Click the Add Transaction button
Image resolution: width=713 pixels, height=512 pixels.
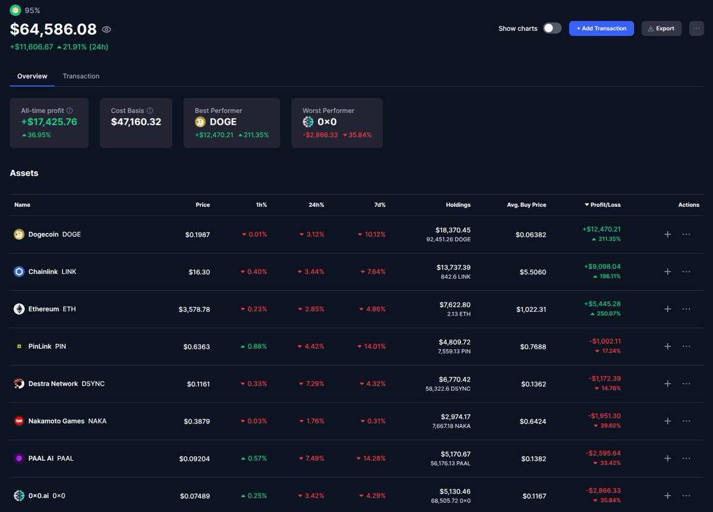click(601, 29)
